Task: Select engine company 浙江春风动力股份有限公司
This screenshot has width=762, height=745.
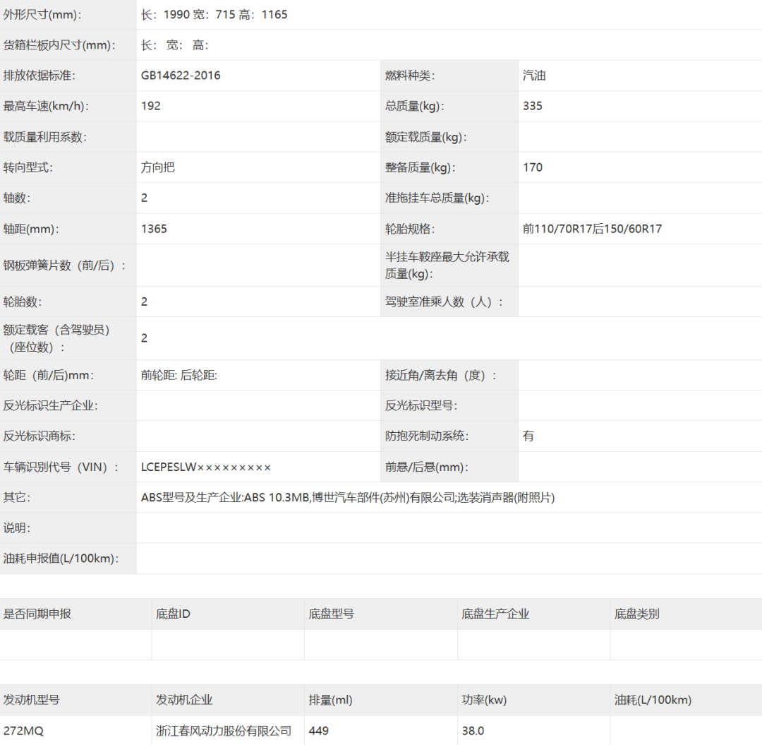Action: pyautogui.click(x=224, y=730)
